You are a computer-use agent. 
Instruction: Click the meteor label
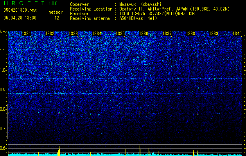pyautogui.click(x=56, y=12)
